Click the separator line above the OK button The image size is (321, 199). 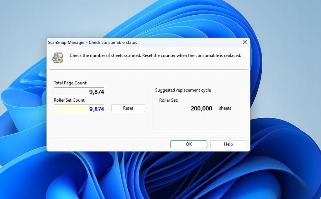click(x=148, y=137)
